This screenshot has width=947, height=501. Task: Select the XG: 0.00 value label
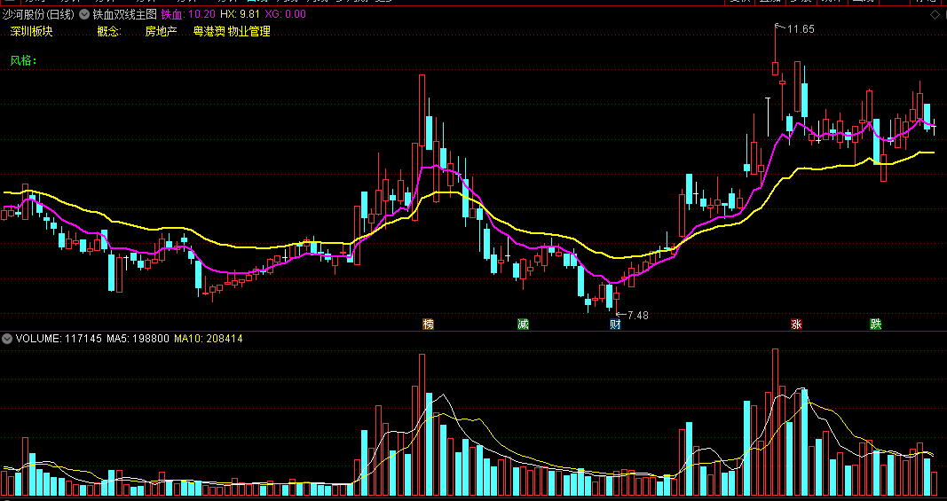click(x=286, y=14)
